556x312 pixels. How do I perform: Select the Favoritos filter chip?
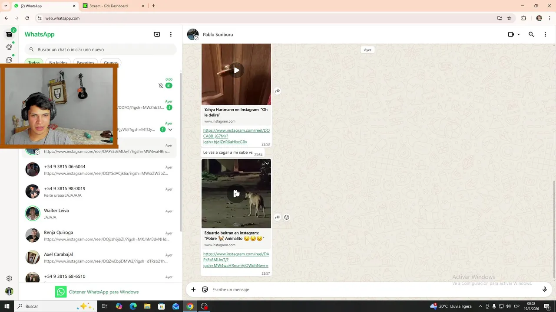point(86,63)
